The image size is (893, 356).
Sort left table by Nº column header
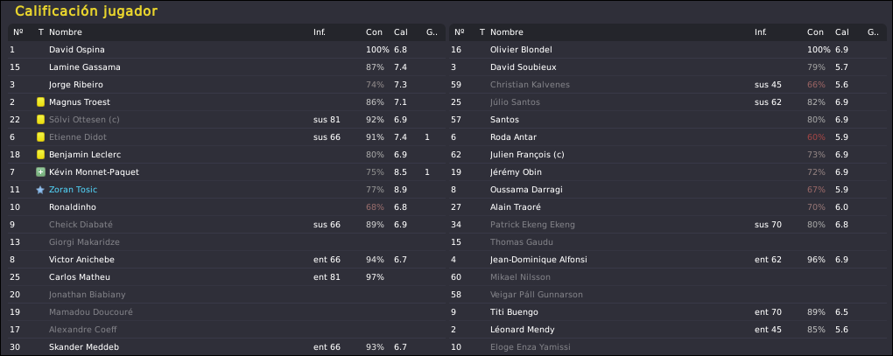(x=18, y=32)
